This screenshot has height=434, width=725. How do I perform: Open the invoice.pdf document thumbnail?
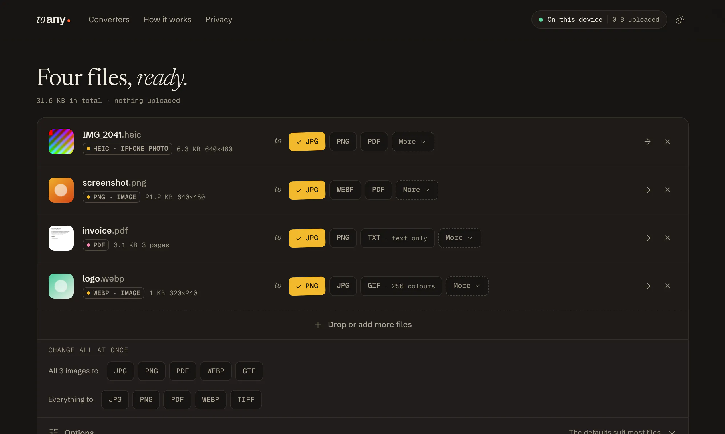(61, 238)
